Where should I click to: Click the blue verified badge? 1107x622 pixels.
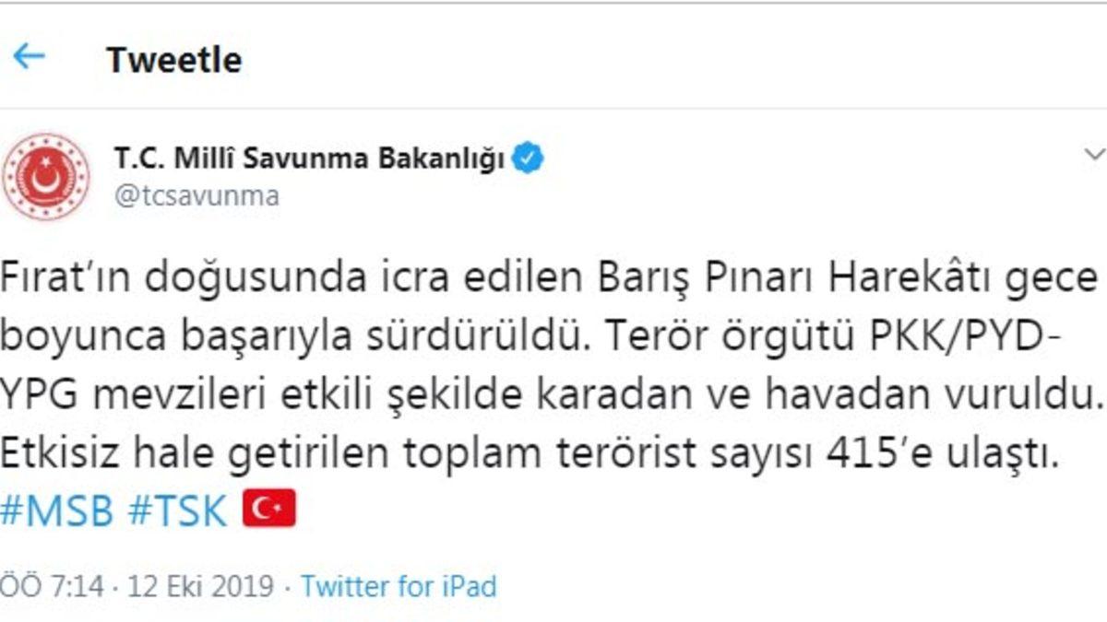[x=529, y=158]
